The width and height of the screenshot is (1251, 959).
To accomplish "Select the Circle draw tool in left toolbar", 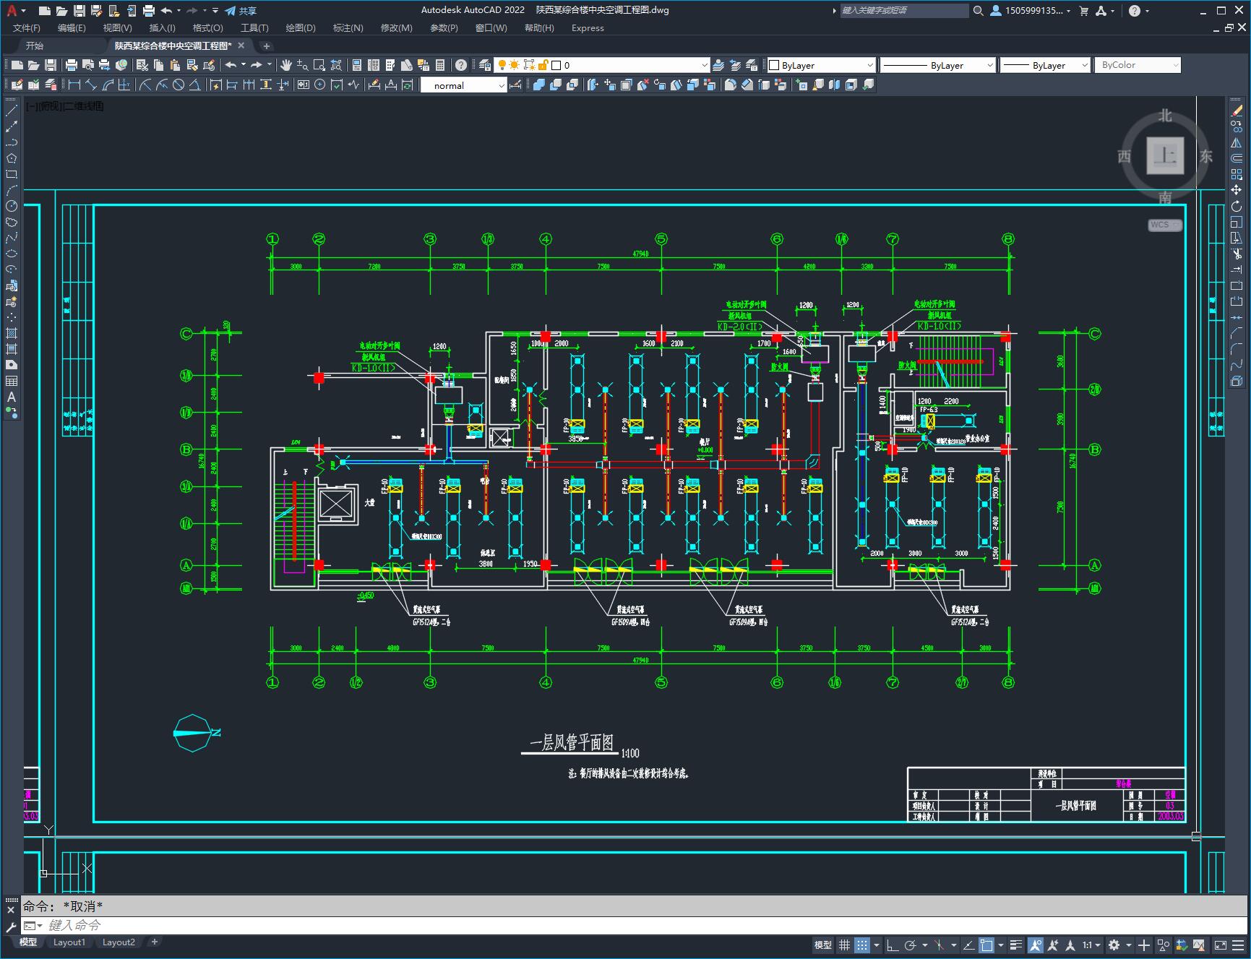I will point(12,207).
